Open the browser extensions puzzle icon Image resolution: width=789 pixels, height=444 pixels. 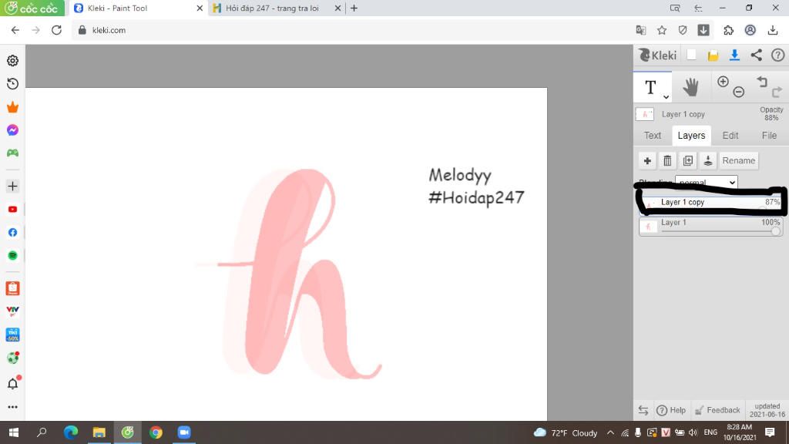[729, 30]
